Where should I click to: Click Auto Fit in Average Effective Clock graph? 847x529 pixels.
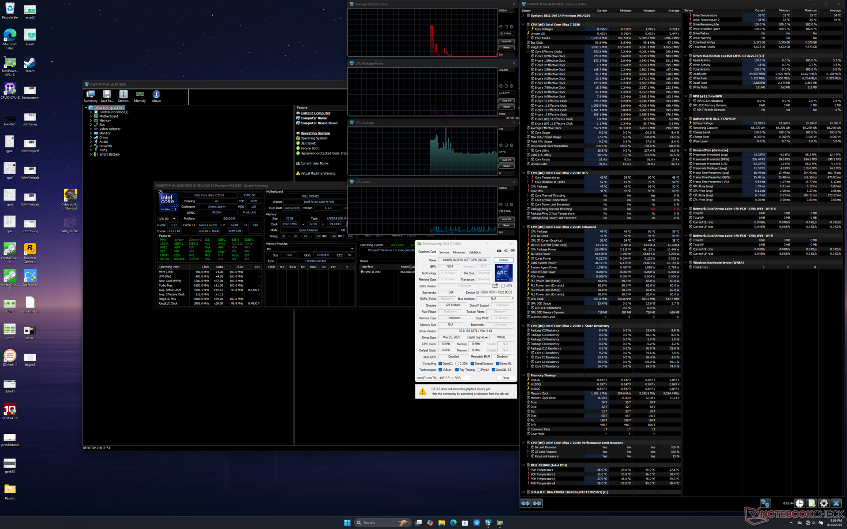pos(506,41)
